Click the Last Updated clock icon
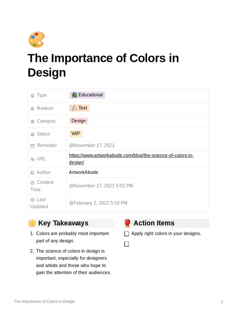237x317 pixels. [32, 200]
